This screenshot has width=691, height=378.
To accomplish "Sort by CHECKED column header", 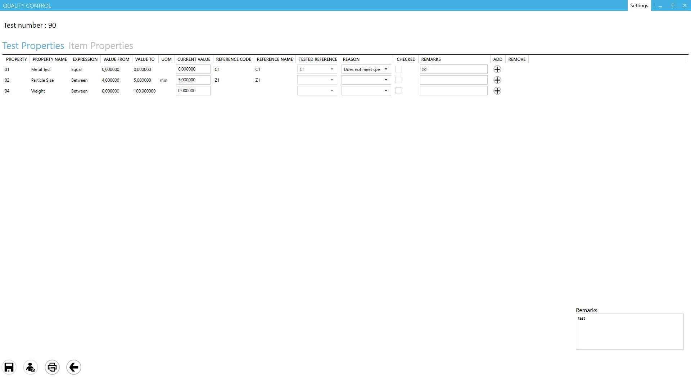I will (x=406, y=59).
